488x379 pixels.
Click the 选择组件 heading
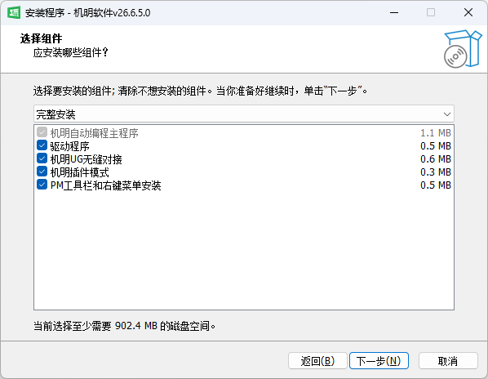[x=41, y=38]
